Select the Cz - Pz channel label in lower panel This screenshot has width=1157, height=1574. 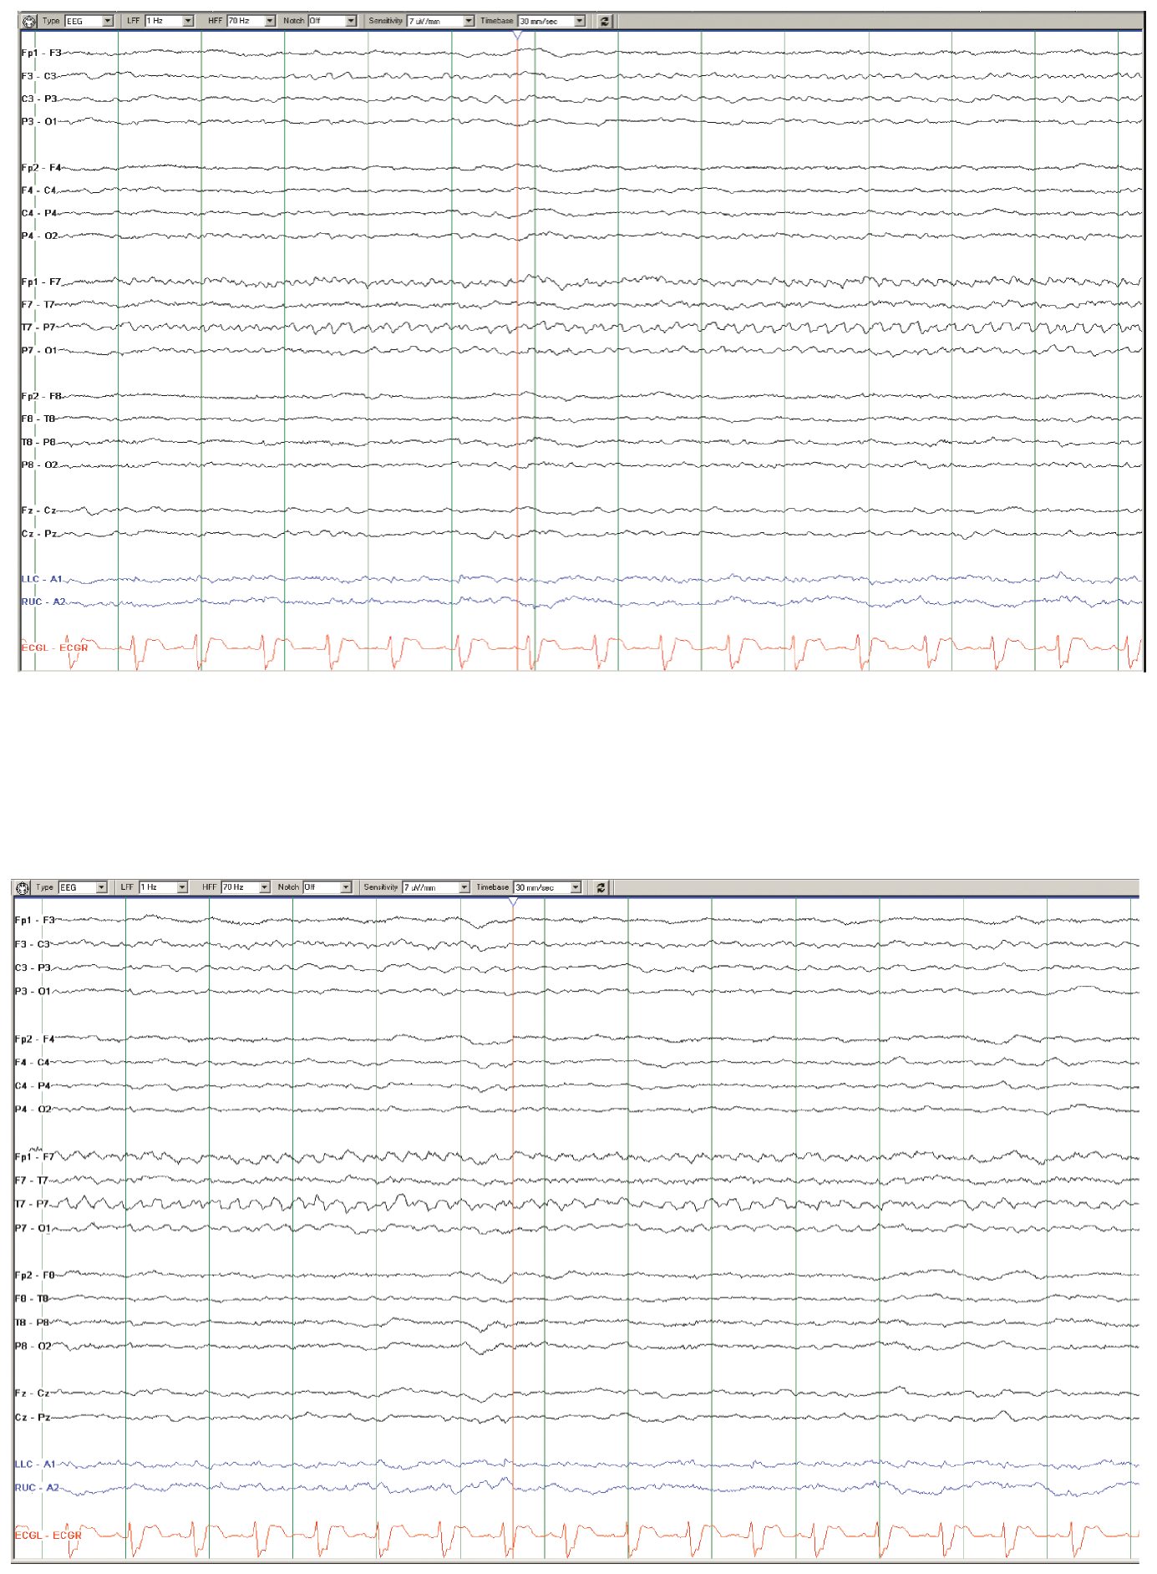[x=33, y=1417]
